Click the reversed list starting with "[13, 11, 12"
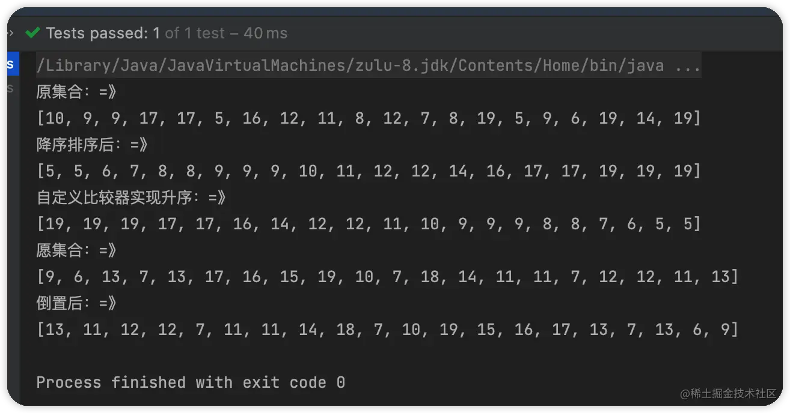This screenshot has width=790, height=413. [387, 330]
